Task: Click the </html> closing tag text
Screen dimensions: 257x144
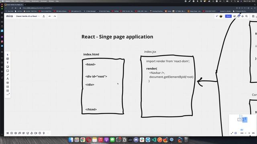Action: [91, 109]
